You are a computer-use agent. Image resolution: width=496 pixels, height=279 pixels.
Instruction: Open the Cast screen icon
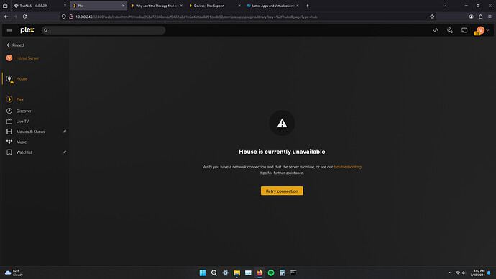click(464, 30)
